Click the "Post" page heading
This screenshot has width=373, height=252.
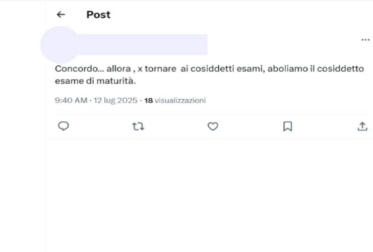(x=98, y=15)
